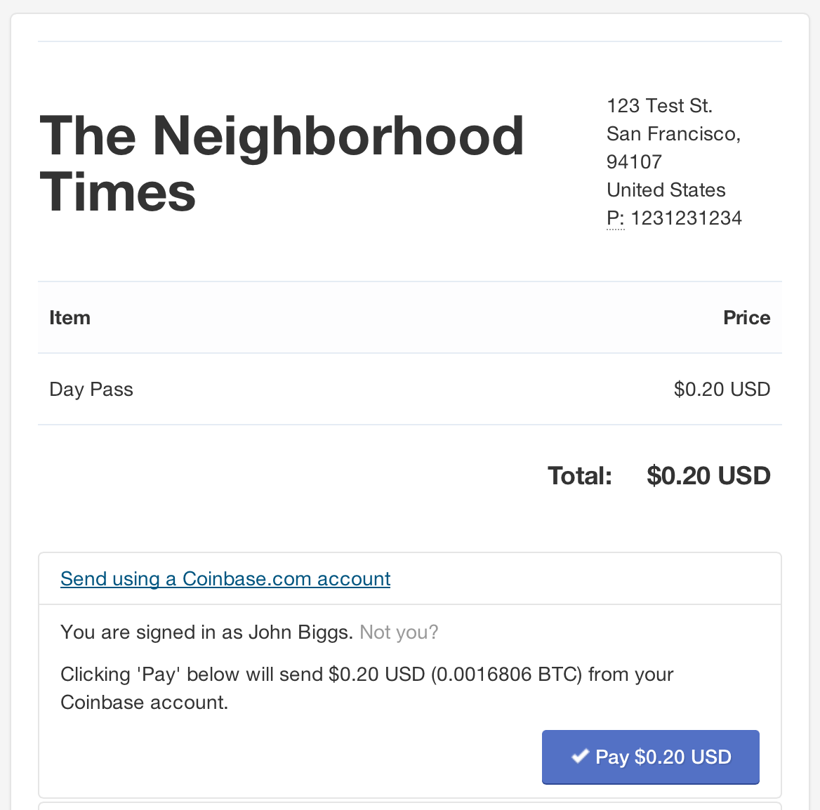Viewport: 820px width, 810px height.
Task: Click the 94107 zip code
Action: pyautogui.click(x=634, y=162)
